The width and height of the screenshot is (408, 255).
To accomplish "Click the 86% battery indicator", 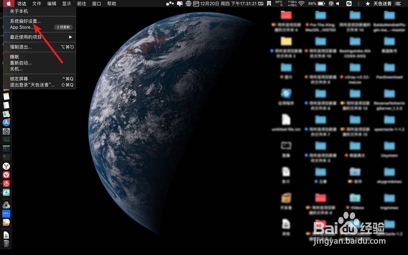I will (x=316, y=3).
